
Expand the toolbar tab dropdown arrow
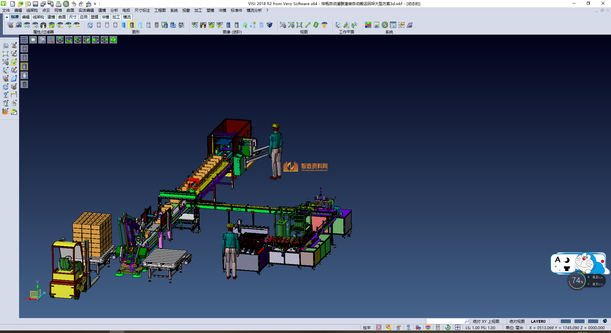7,17
